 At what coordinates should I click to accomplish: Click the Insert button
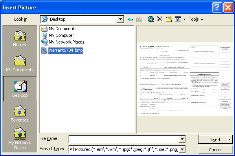(x=213, y=140)
